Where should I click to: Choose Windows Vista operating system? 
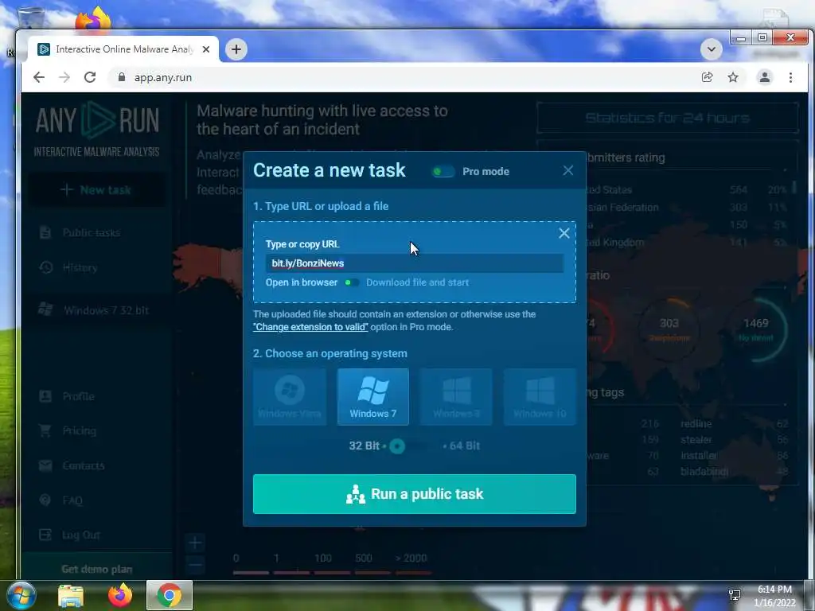(x=290, y=397)
